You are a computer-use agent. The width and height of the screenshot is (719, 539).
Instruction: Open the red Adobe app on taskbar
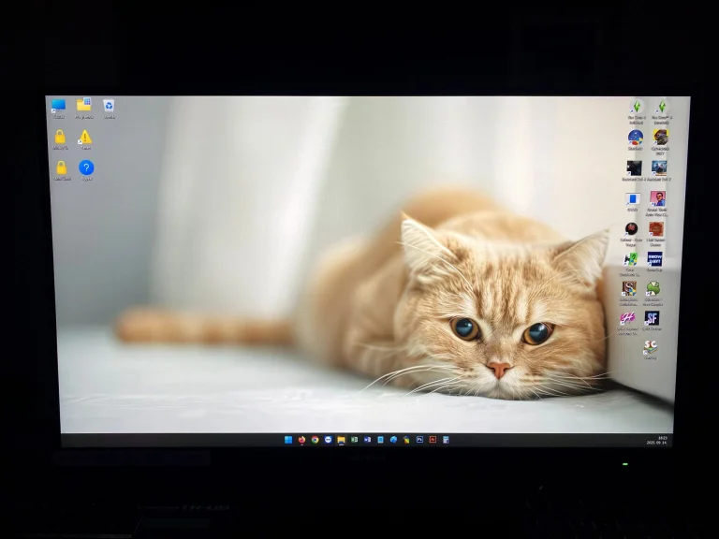pos(433,440)
